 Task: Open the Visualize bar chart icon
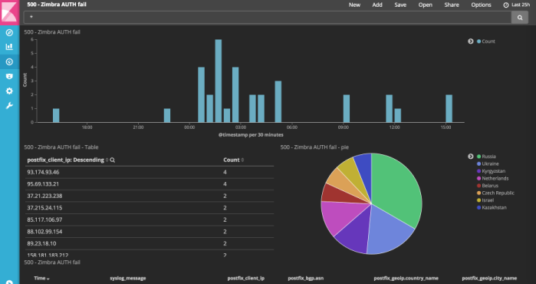point(9,47)
